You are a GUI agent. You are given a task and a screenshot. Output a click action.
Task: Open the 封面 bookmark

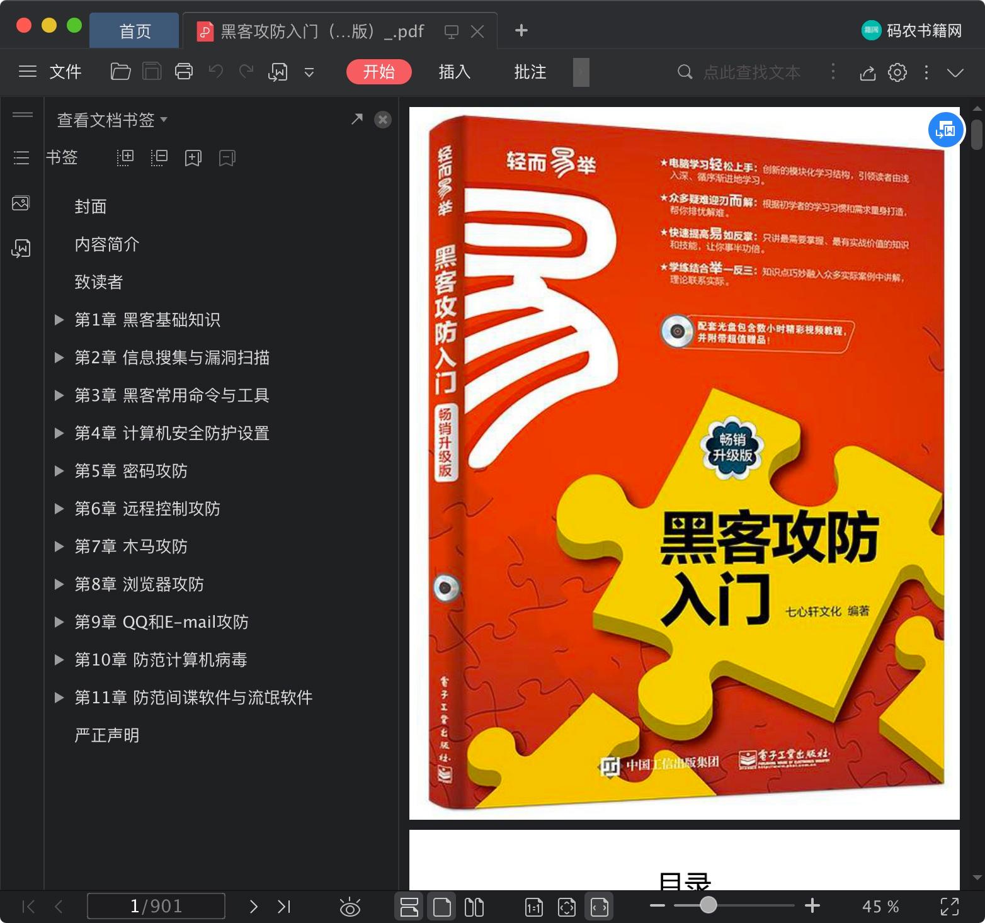pyautogui.click(x=91, y=207)
